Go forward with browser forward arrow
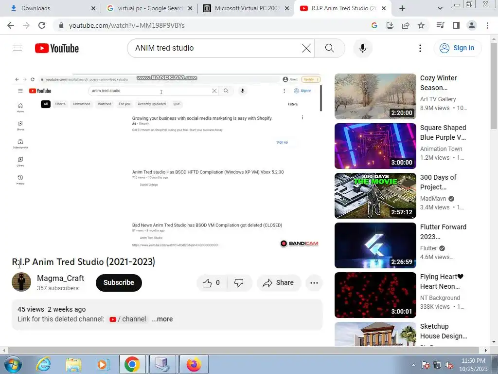This screenshot has width=498, height=374. (26, 25)
